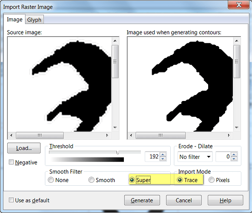Click the source image preview
Screen dimensions: 252x213
pyautogui.click(x=60, y=84)
